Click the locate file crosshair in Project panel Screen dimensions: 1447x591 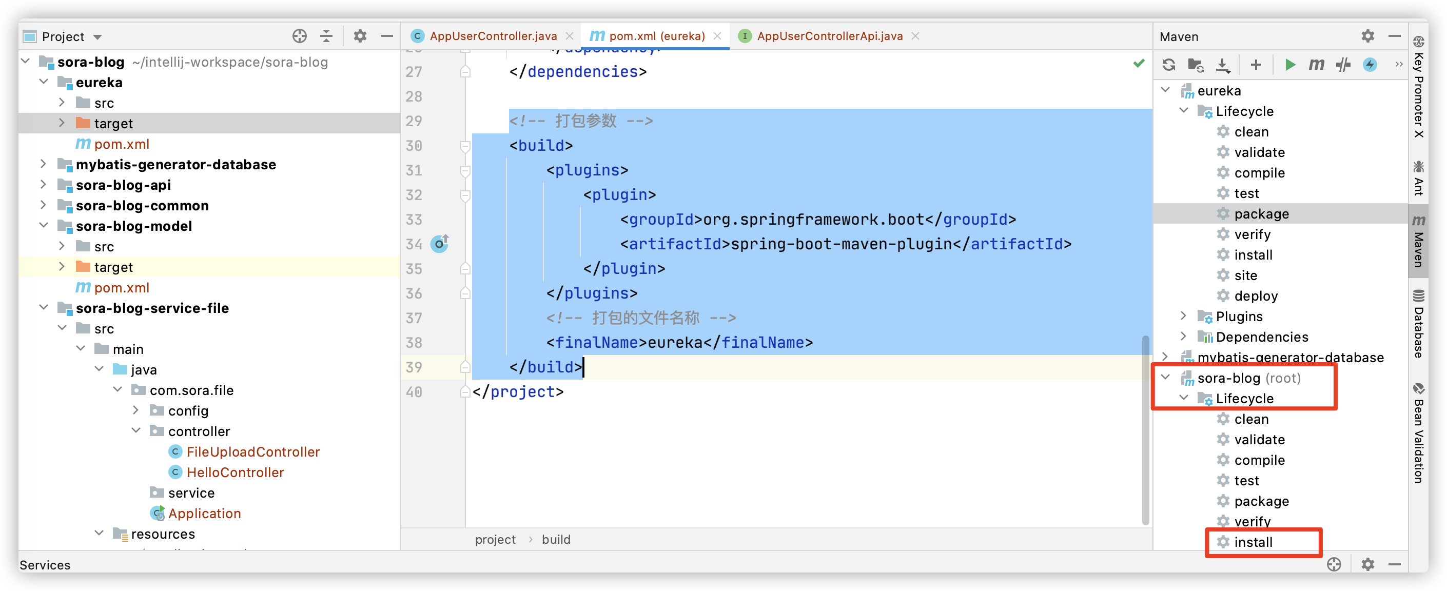pos(299,36)
